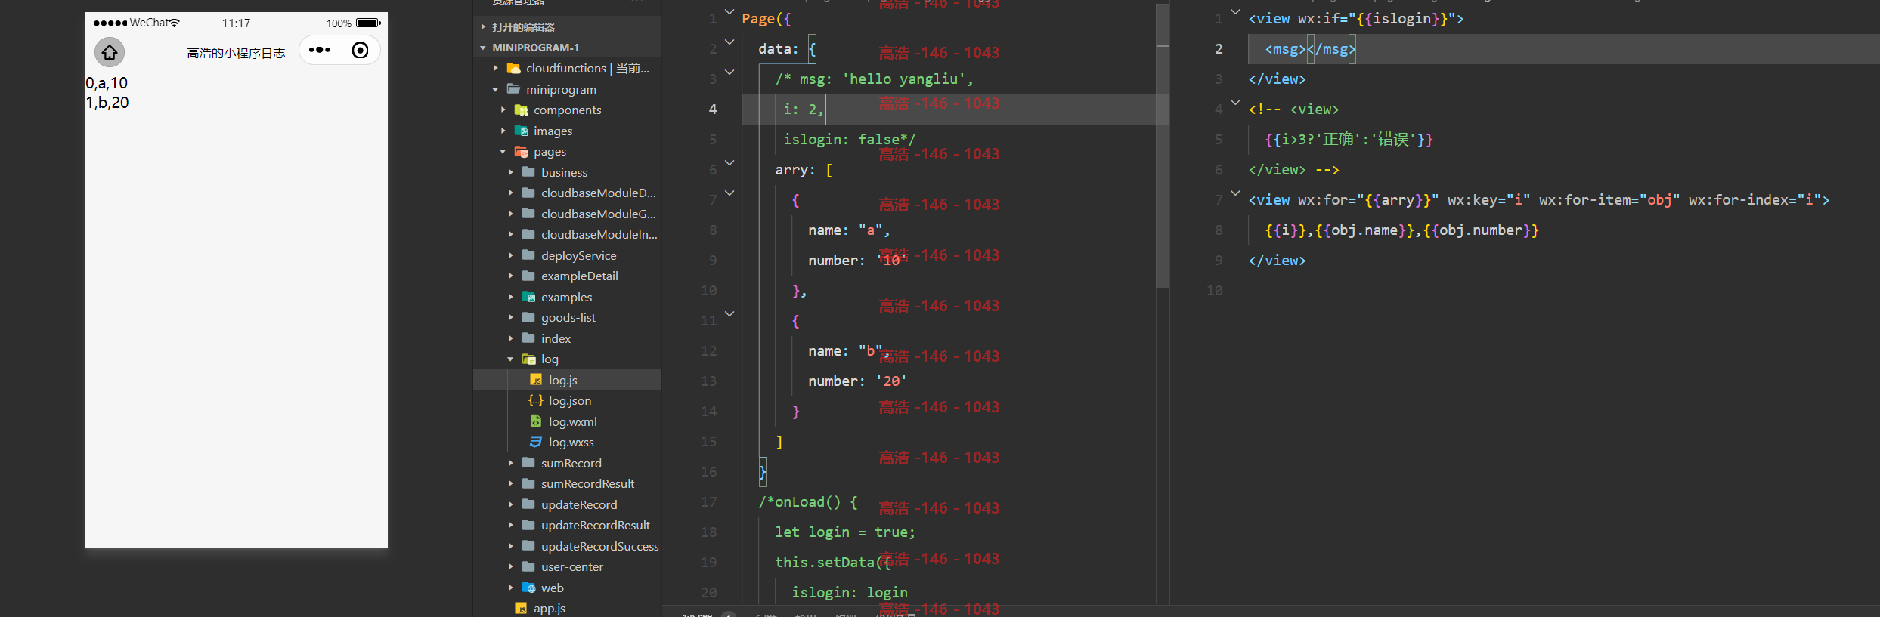
Task: Expand the cloudbaseModuleG... folder
Action: tap(511, 214)
